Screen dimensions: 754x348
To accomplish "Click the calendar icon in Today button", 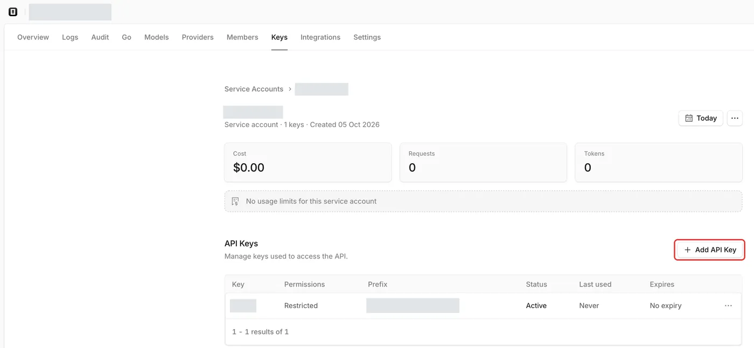I will (x=689, y=118).
